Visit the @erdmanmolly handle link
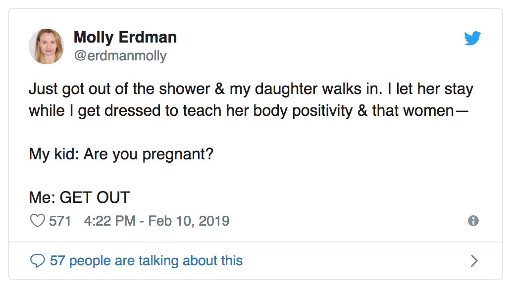The image size is (512, 290). click(x=120, y=56)
